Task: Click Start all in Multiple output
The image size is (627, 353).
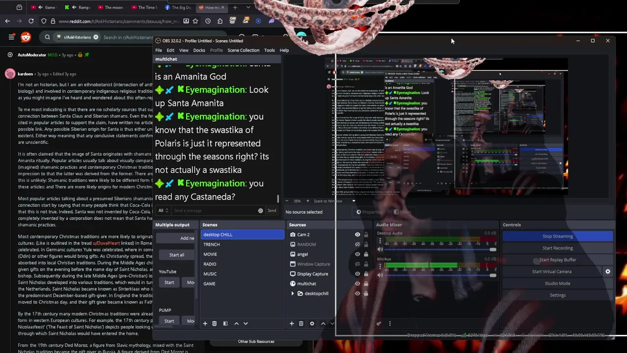Action: pos(177,255)
